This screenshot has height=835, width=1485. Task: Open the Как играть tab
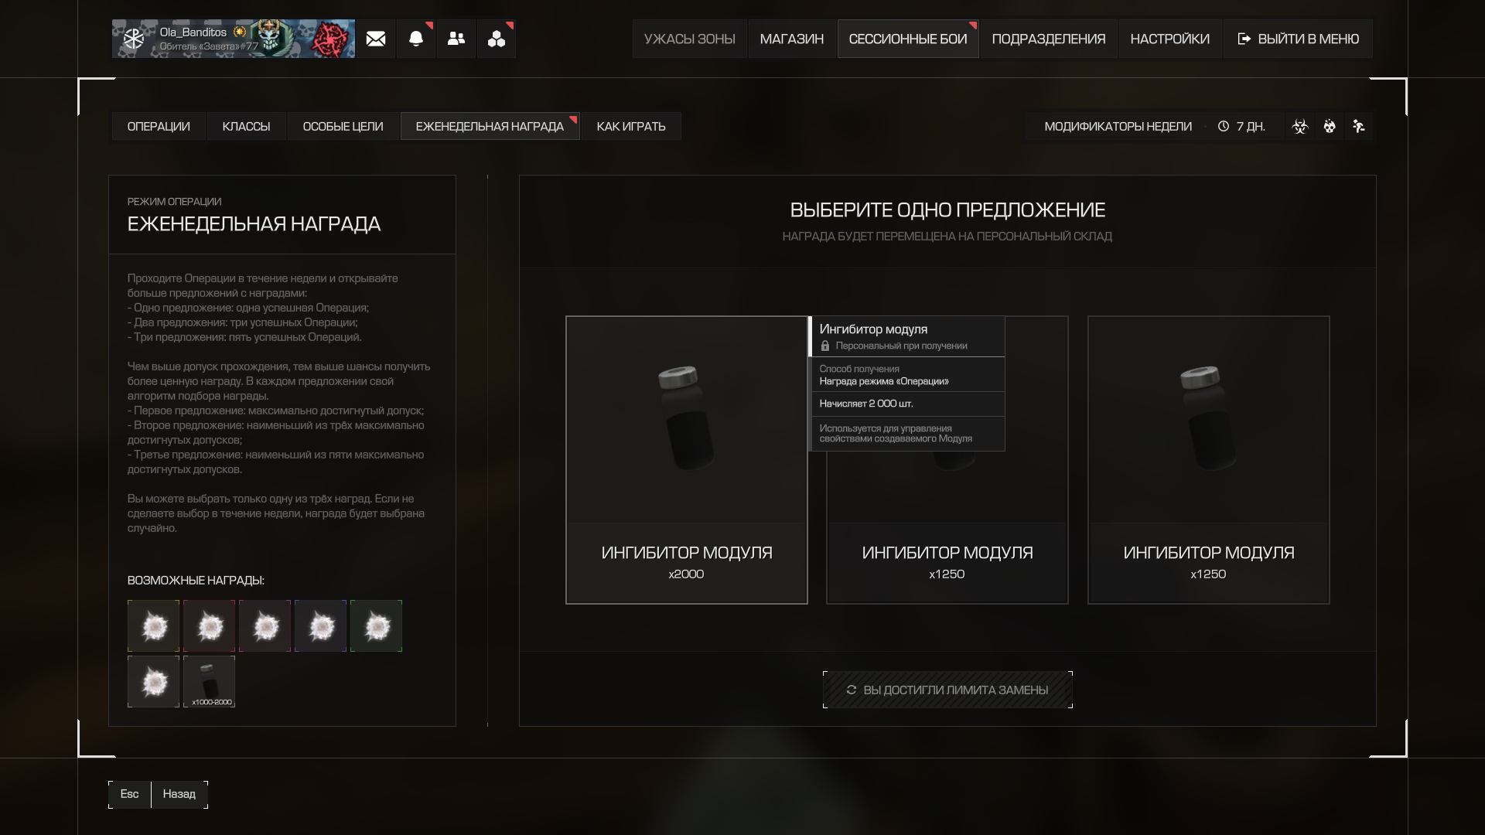[631, 126]
